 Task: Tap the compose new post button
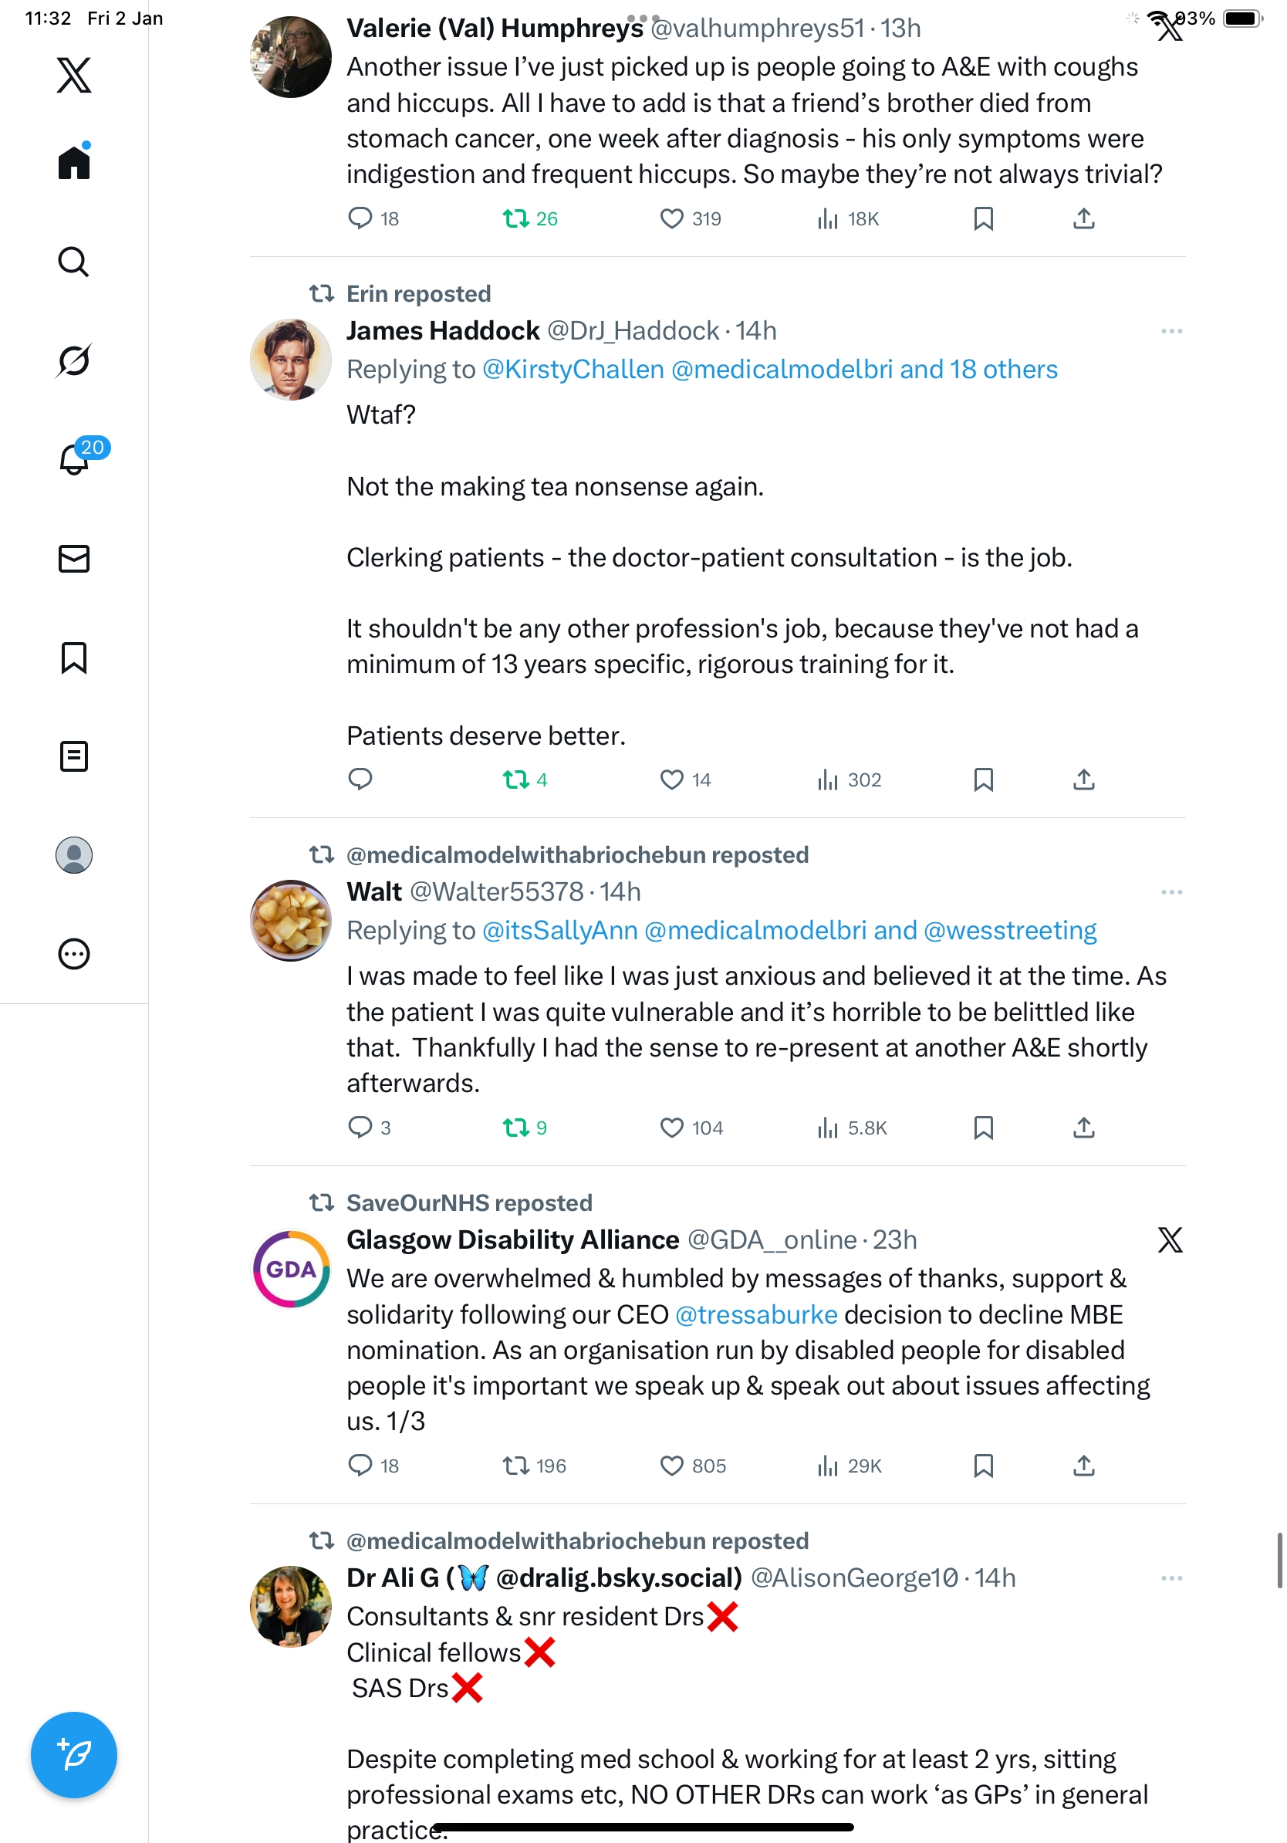tap(74, 1754)
